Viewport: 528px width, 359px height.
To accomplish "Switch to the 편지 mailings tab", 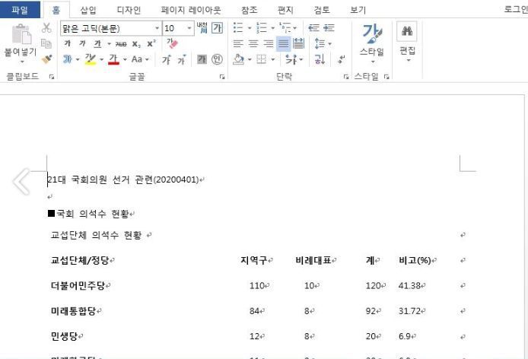I will [285, 10].
